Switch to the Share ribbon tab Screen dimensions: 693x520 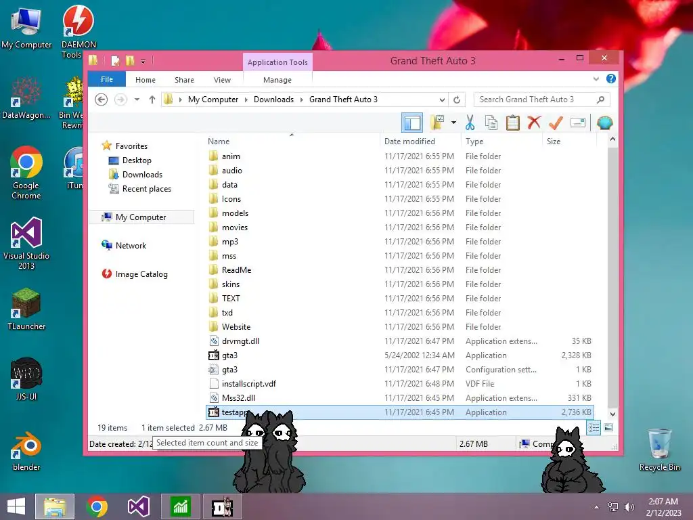184,80
